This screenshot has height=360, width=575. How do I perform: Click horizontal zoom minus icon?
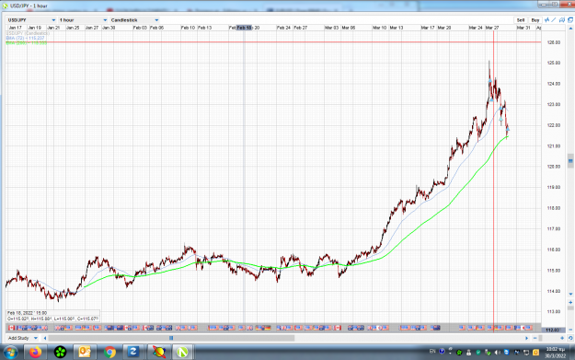point(535,338)
